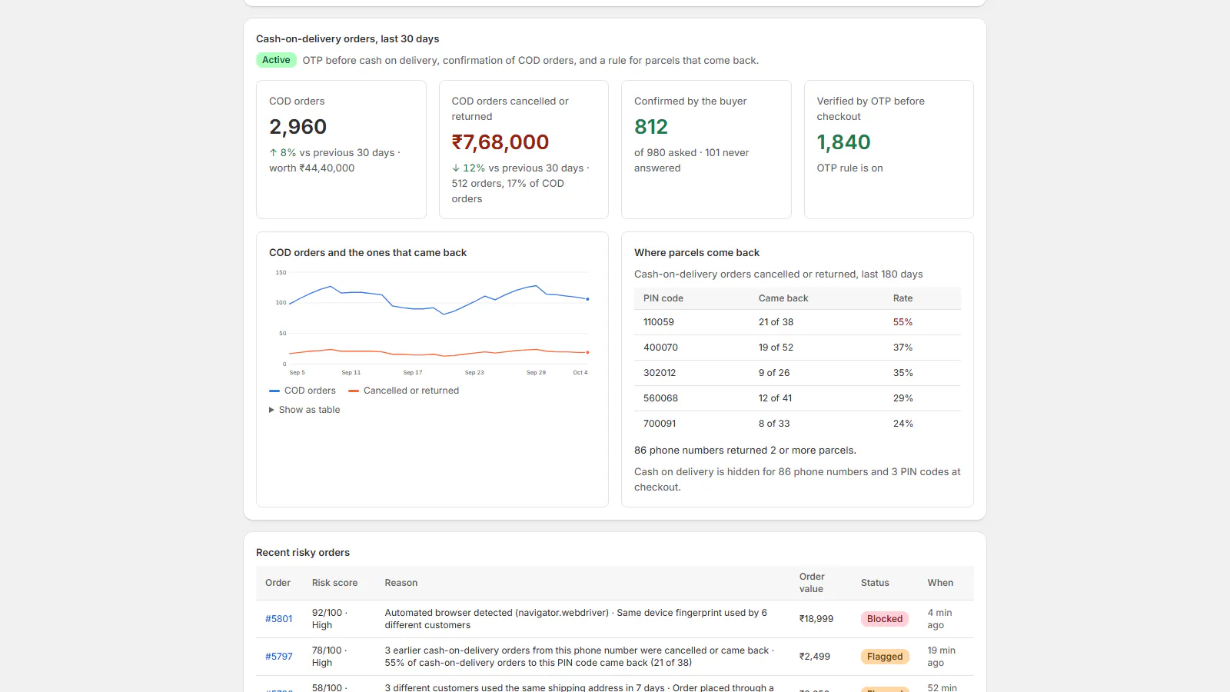Image resolution: width=1230 pixels, height=692 pixels.
Task: Open order #5797 link
Action: pyautogui.click(x=279, y=657)
